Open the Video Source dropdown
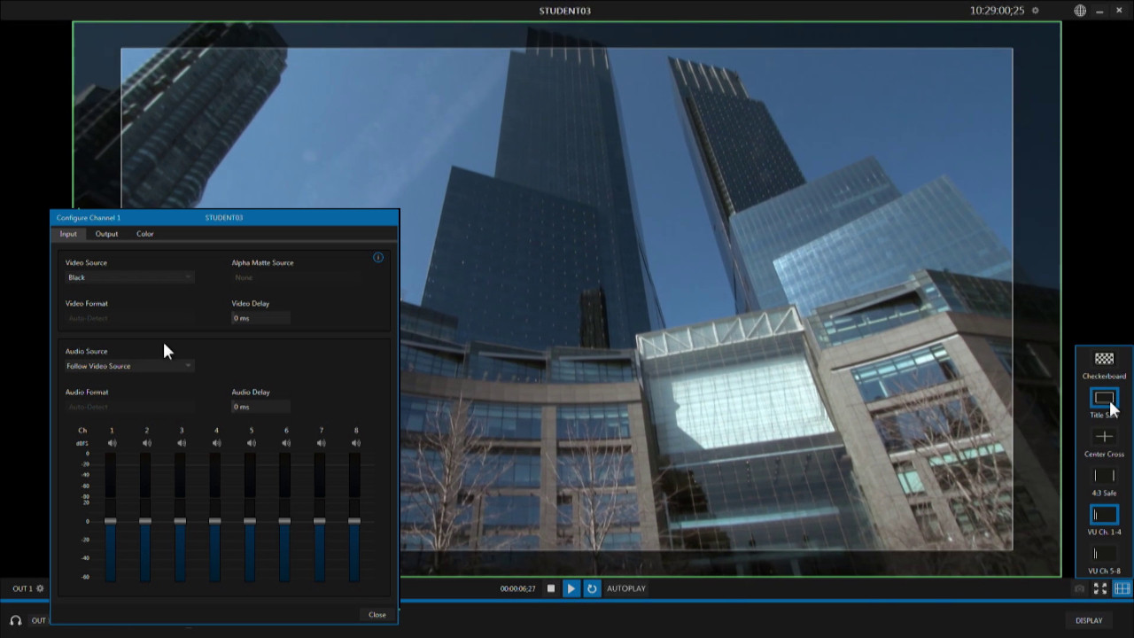Viewport: 1134px width, 638px height. click(x=129, y=277)
